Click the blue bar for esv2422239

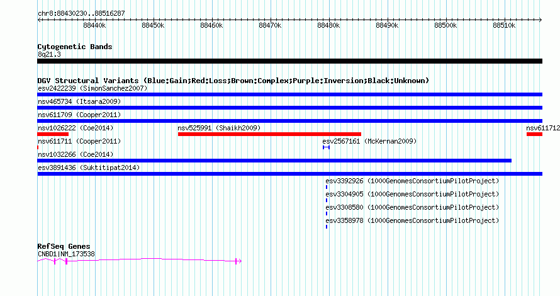point(289,94)
